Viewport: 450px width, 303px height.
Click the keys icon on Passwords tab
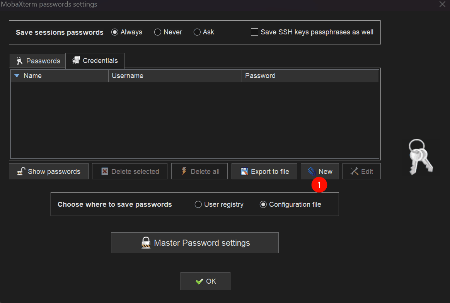[20, 61]
